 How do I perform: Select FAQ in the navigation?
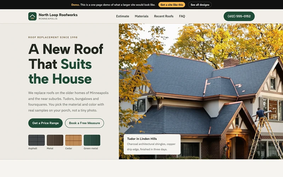[182, 16]
